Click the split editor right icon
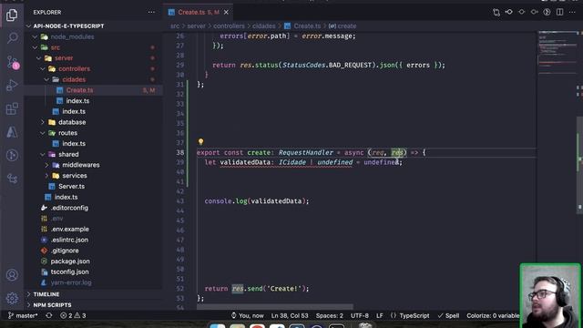Viewport: 583px width, 328px height. point(559,12)
